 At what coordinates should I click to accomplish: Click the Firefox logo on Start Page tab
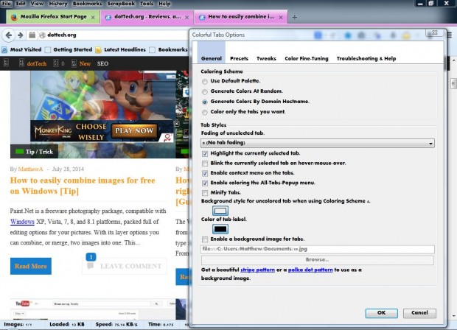pyautogui.click(x=14, y=17)
